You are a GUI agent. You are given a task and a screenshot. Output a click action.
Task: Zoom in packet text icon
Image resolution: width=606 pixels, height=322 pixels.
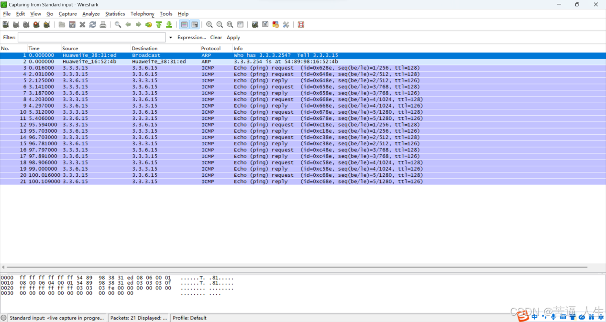tap(209, 24)
